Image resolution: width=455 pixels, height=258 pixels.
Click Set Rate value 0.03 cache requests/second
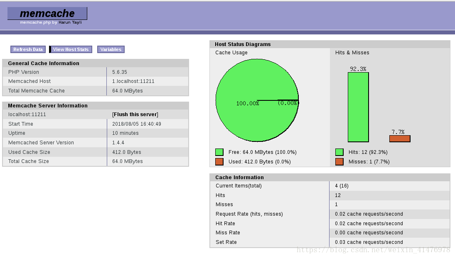click(369, 242)
